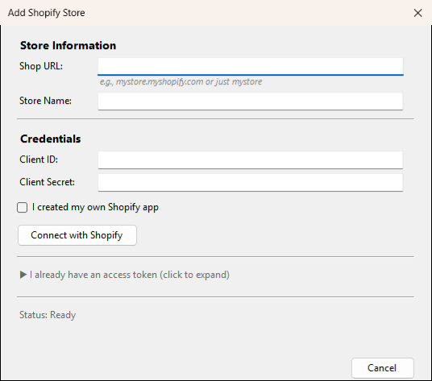This screenshot has height=381, width=432.
Task: Click the 'Store Name:' label
Action: [45, 101]
